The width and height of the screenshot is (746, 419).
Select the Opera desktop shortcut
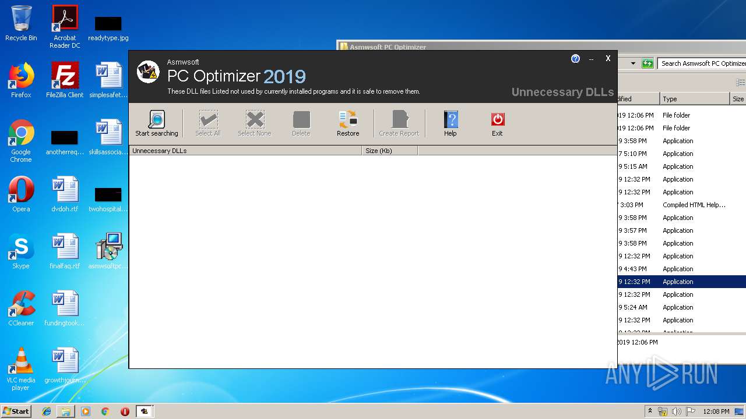coord(21,194)
